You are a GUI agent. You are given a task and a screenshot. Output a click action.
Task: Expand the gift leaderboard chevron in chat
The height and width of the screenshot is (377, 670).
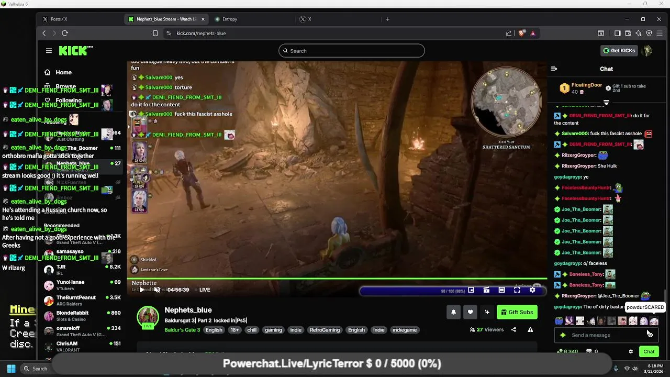point(606,102)
